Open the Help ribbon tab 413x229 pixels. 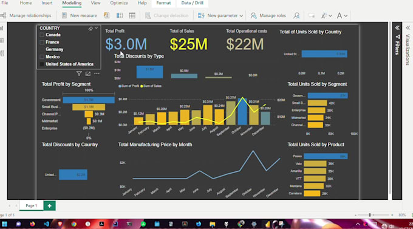coord(142,3)
